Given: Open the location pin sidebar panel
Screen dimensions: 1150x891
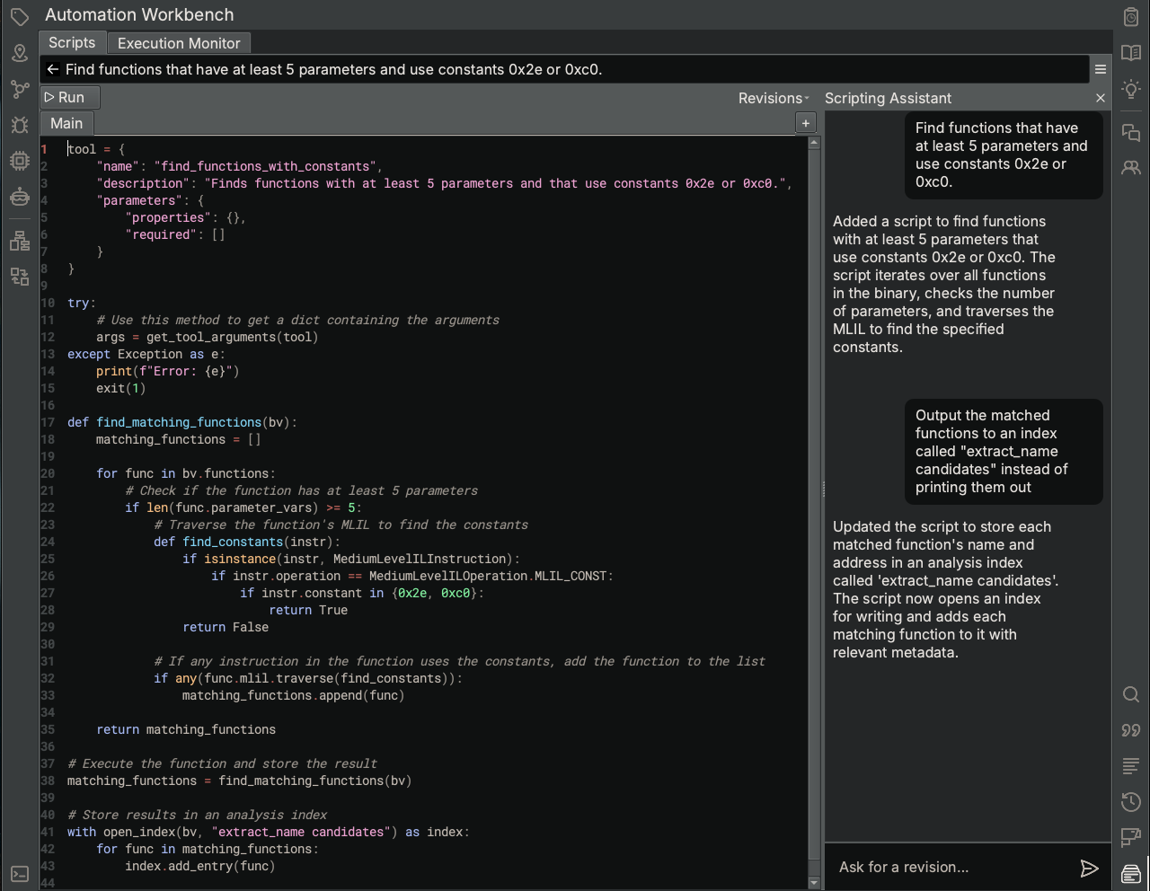Looking at the screenshot, I should 20,53.
